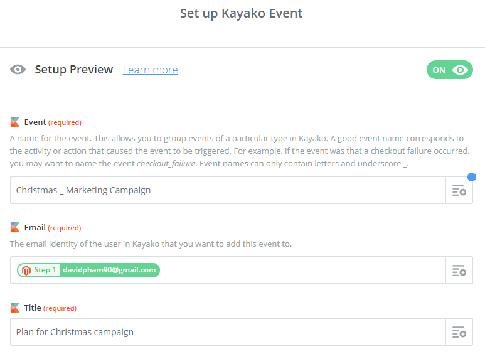485x354 pixels.
Task: Click the eye icon beside Setup Preview
Action: pos(18,70)
